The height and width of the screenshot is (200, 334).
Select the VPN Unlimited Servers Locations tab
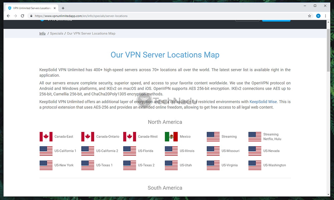(32, 8)
